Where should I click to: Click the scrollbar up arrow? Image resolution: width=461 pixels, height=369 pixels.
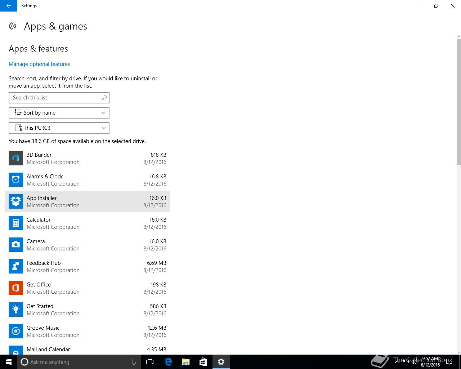click(x=458, y=37)
